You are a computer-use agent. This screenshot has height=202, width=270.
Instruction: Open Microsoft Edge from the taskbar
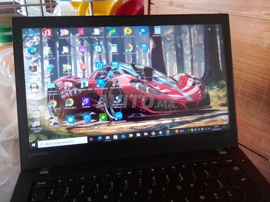tap(100, 138)
